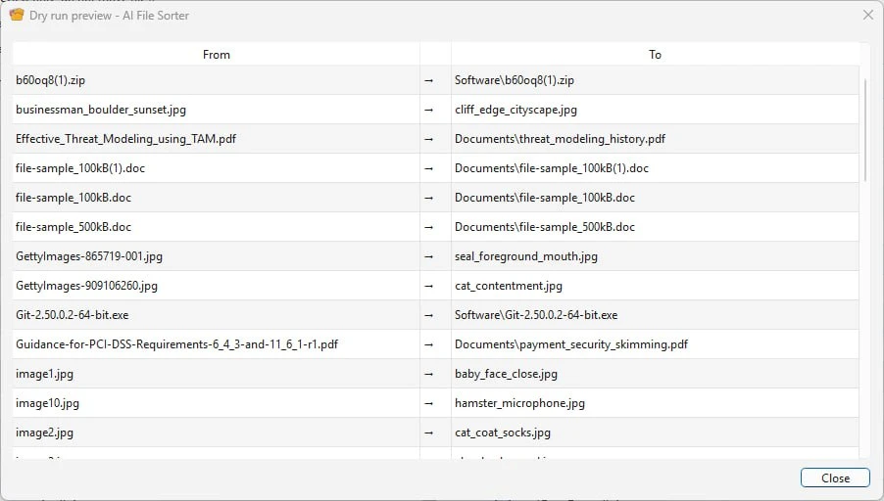The image size is (884, 501).
Task: Click the window X close icon
Action: (x=868, y=16)
